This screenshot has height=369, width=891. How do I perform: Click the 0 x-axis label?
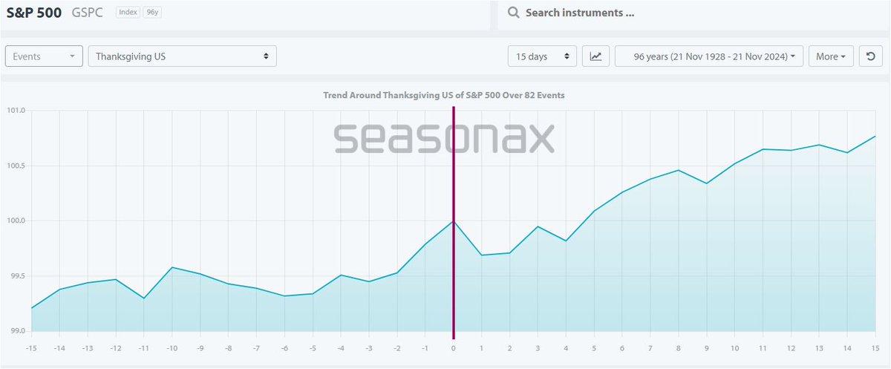[453, 347]
